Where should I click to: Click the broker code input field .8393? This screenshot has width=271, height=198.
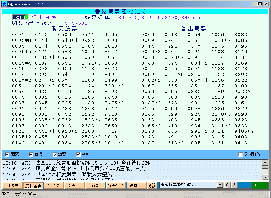point(20,17)
